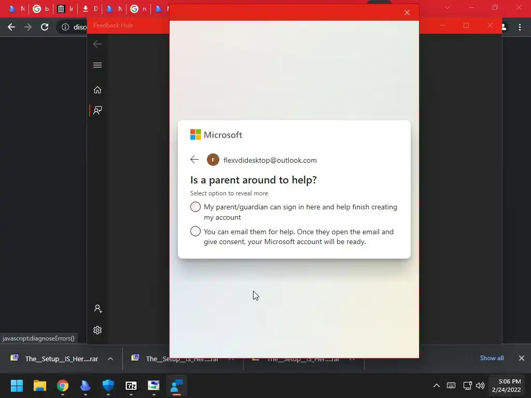Open 7-Zip from taskbar
Image resolution: width=531 pixels, height=398 pixels.
coord(131,386)
